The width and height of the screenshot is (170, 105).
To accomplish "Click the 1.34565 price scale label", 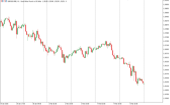I will point(166,98).
